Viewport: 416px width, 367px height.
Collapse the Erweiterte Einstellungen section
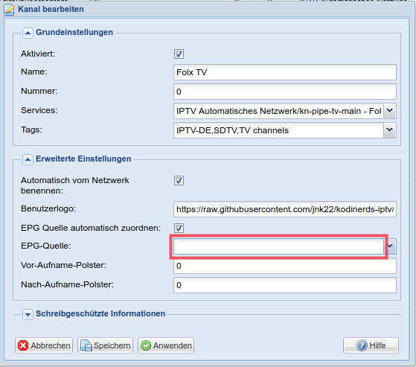pyautogui.click(x=28, y=159)
